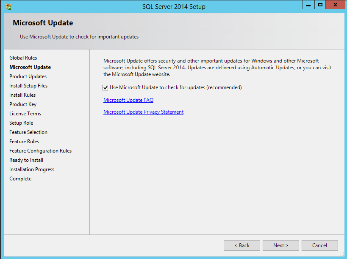Image resolution: width=347 pixels, height=259 pixels.
Task: Select License Terms step in sidebar
Action: tap(25, 114)
